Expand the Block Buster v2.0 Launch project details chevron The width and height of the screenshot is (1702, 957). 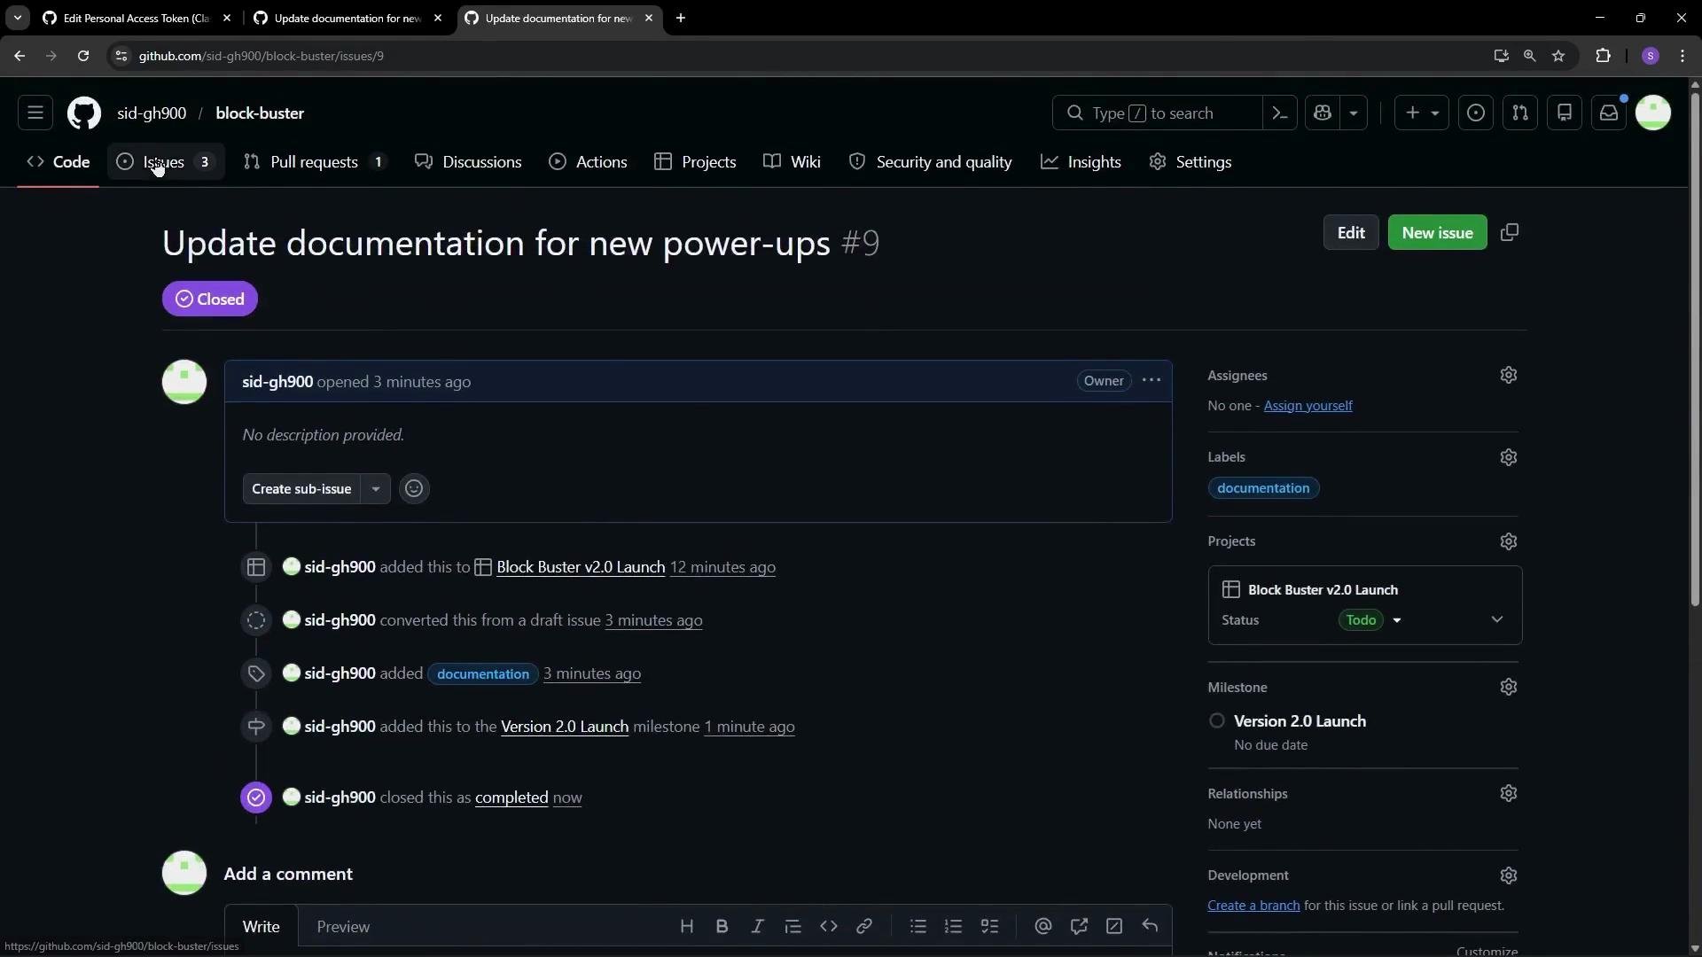tap(1497, 619)
